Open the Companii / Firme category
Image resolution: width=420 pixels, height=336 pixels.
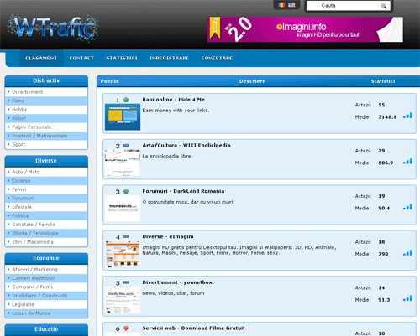pos(46,287)
